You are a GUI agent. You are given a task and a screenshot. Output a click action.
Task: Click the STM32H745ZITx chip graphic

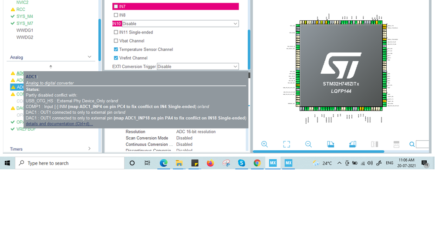(341, 66)
